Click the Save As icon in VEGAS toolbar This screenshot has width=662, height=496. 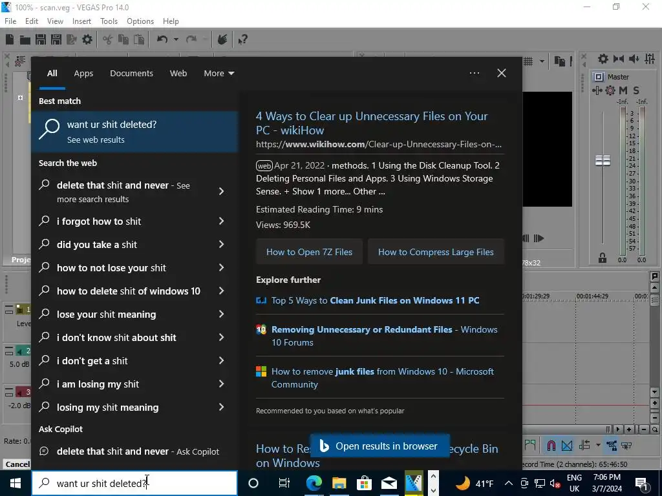click(x=56, y=39)
